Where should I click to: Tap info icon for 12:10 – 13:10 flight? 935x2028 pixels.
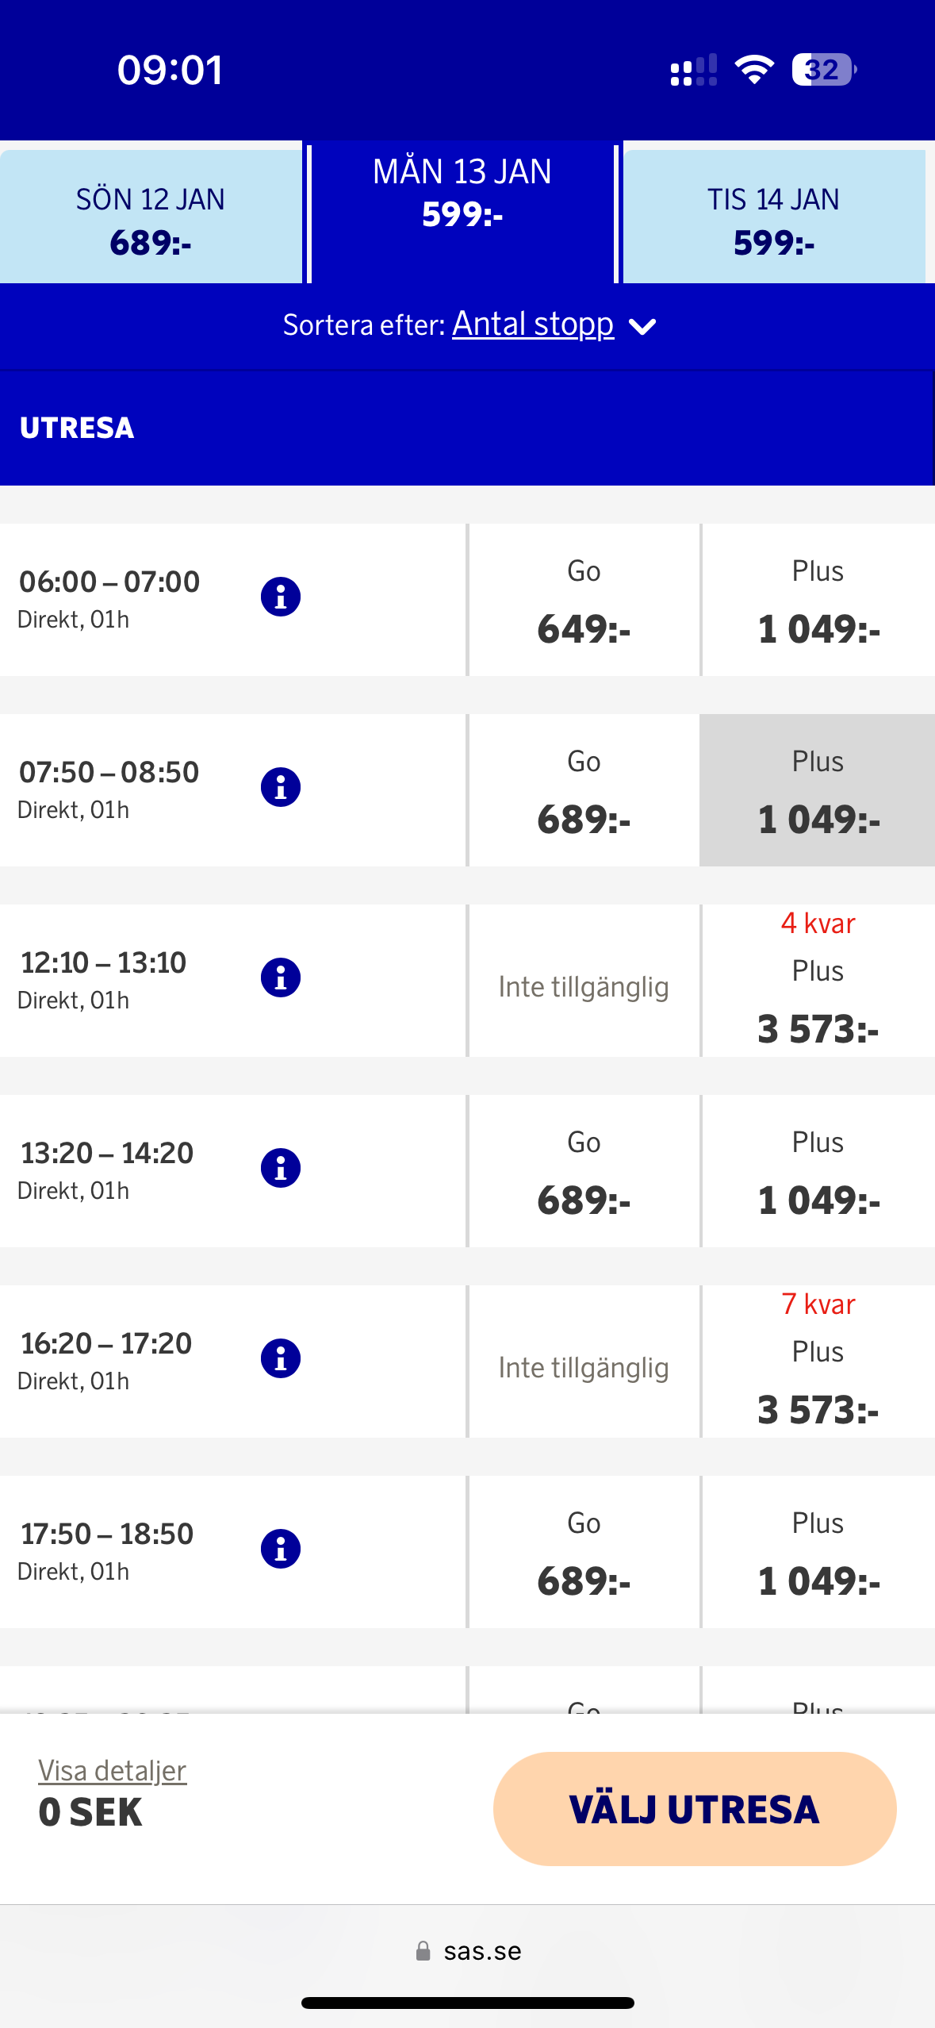click(280, 978)
